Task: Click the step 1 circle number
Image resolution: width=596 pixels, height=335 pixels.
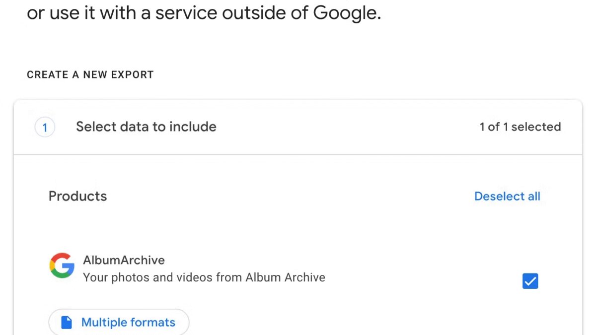Action: click(x=45, y=128)
